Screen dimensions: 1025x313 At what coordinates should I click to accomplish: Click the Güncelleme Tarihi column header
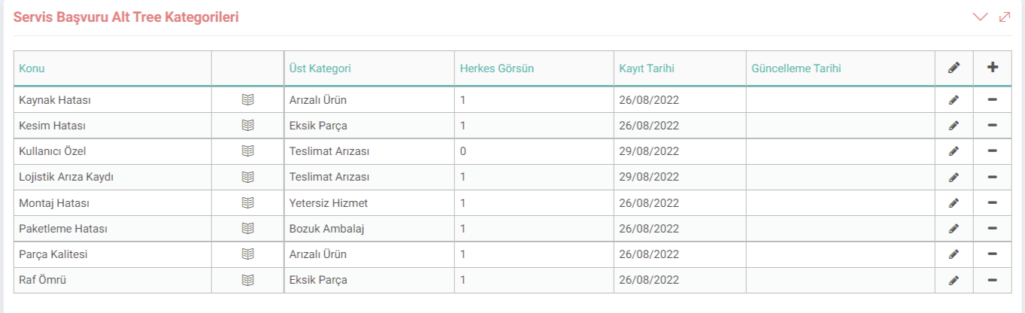pos(796,68)
